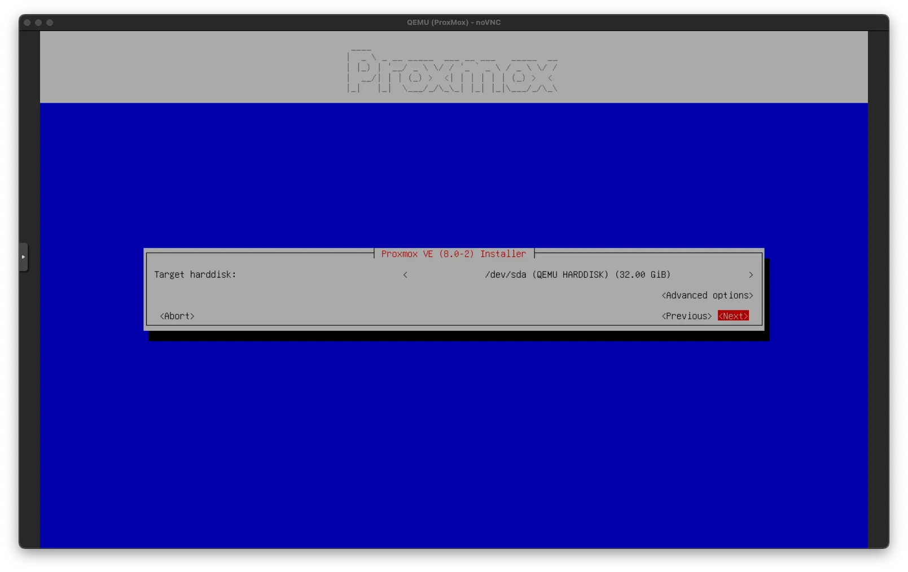Expand the noVNC side control panel handle
This screenshot has width=908, height=572.
tap(23, 257)
